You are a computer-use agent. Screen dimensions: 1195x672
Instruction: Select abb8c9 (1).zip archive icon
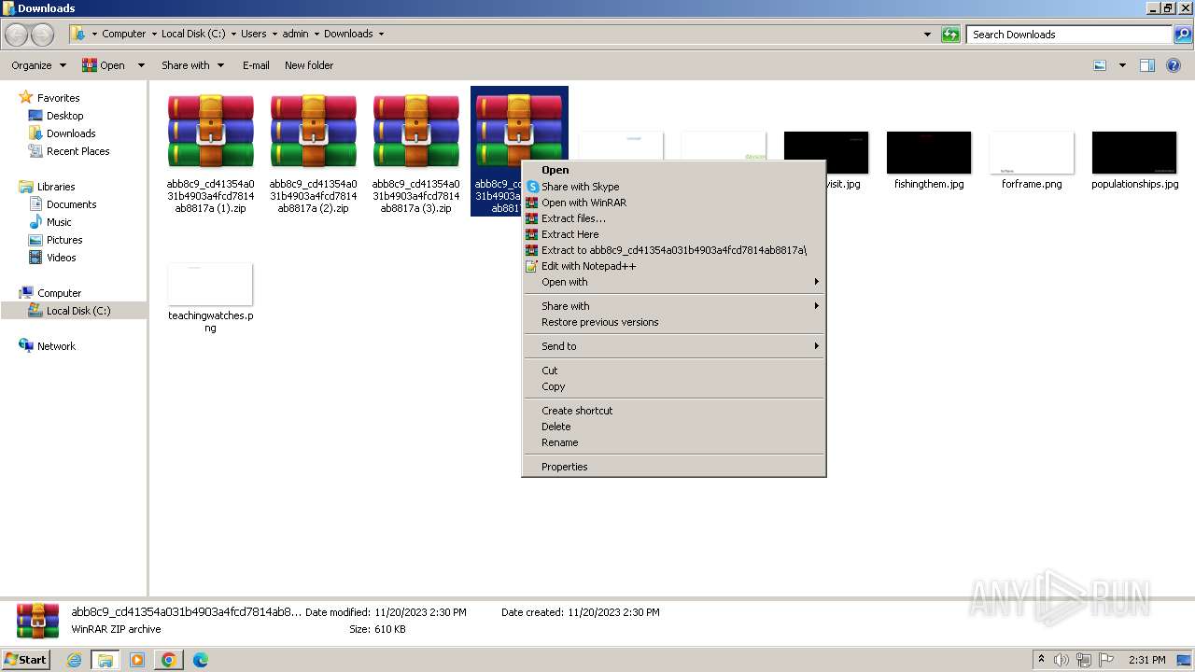[x=210, y=131]
